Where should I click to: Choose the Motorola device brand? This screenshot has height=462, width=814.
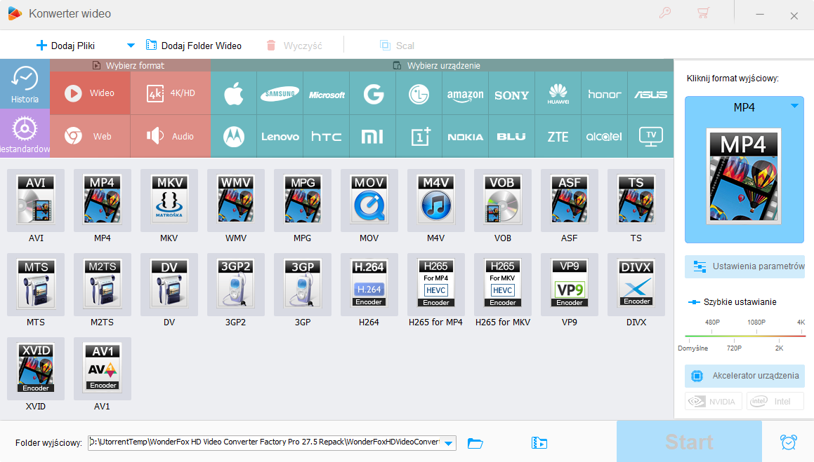[234, 136]
